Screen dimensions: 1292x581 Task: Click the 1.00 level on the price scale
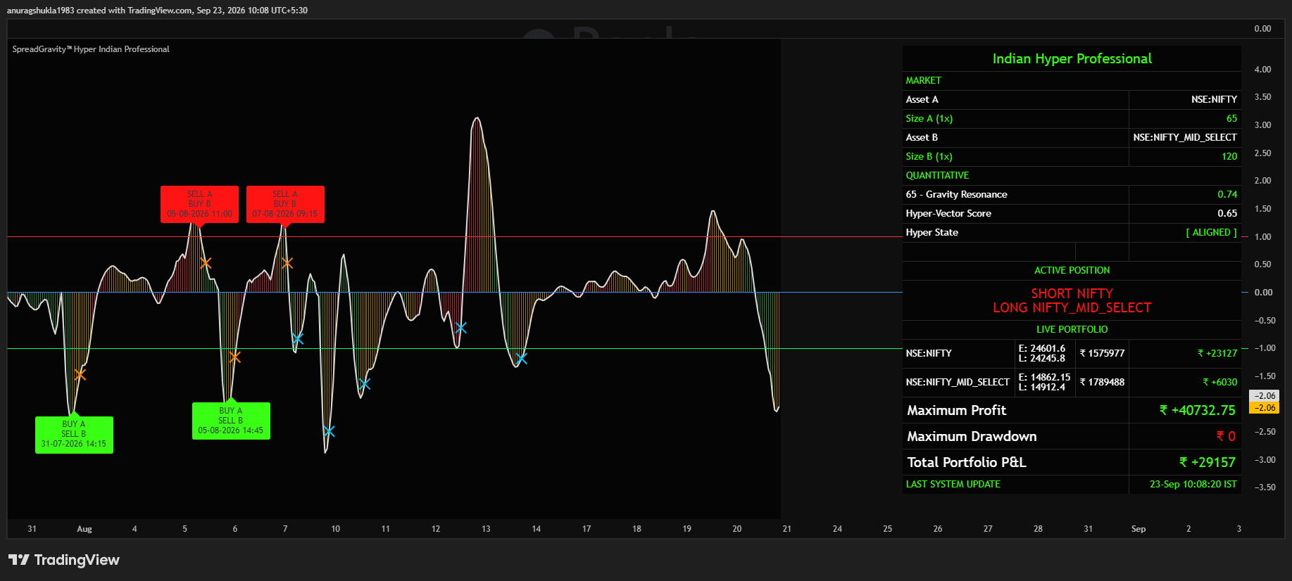point(1262,237)
